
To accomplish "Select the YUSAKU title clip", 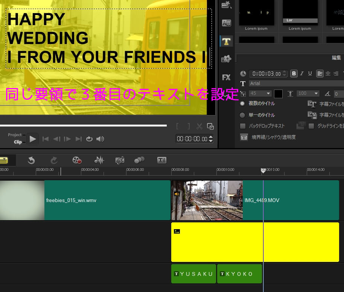I will [x=193, y=274].
